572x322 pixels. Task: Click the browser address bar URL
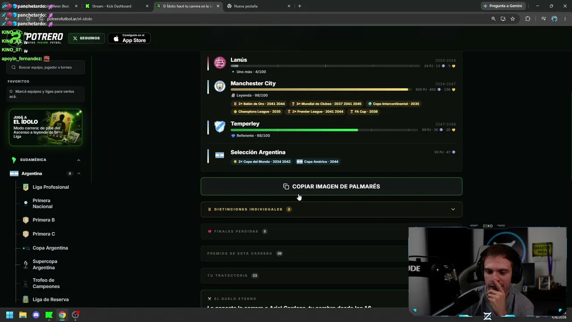[x=70, y=19]
